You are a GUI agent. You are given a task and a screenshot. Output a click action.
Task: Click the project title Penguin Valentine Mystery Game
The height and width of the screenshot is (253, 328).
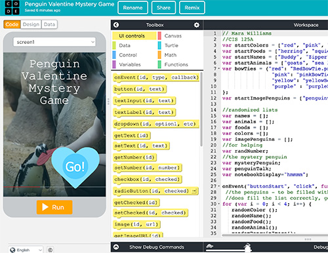(x=70, y=4)
